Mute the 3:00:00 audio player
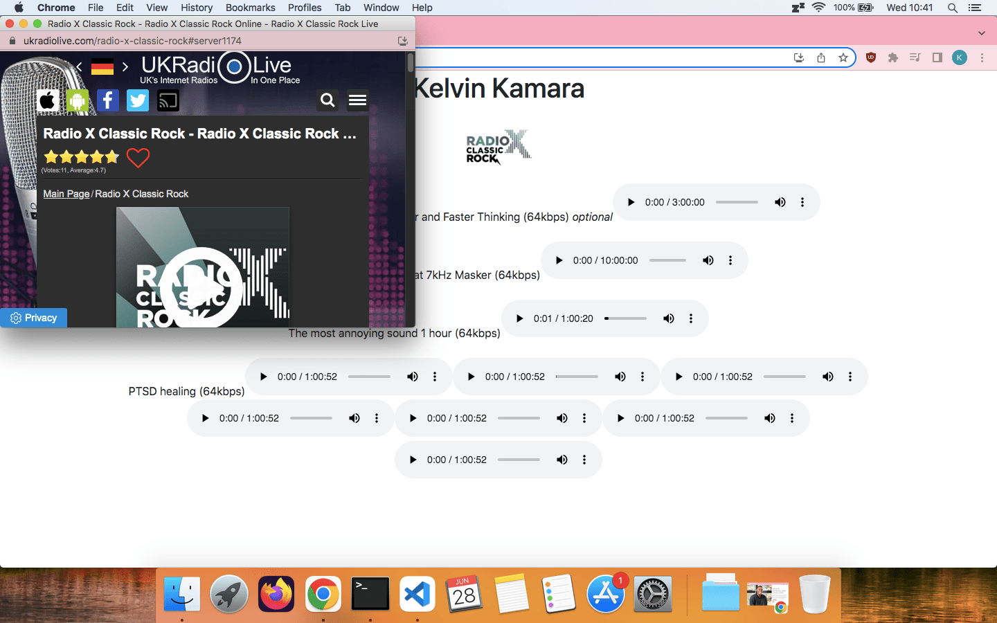This screenshot has width=997, height=623. tap(780, 202)
